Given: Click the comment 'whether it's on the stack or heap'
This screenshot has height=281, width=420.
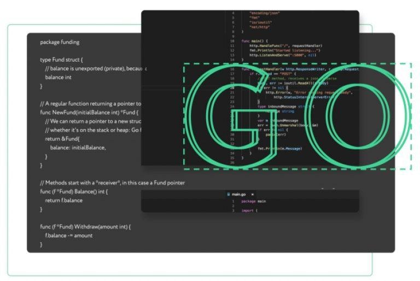Looking at the screenshot, I should pos(93,130).
